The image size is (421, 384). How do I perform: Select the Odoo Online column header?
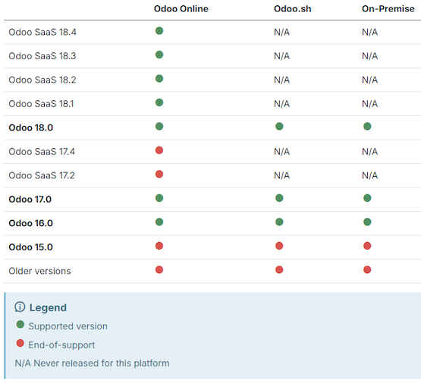tap(181, 9)
